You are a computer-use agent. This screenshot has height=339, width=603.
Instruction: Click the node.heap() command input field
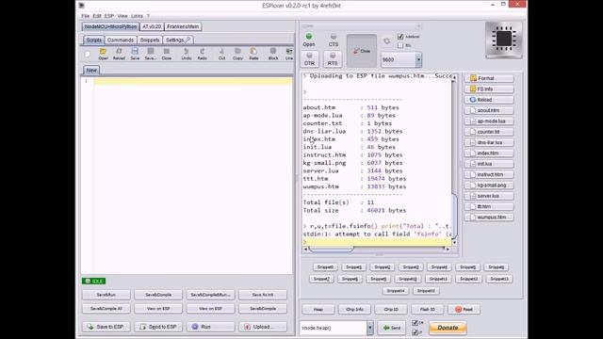tap(334, 328)
